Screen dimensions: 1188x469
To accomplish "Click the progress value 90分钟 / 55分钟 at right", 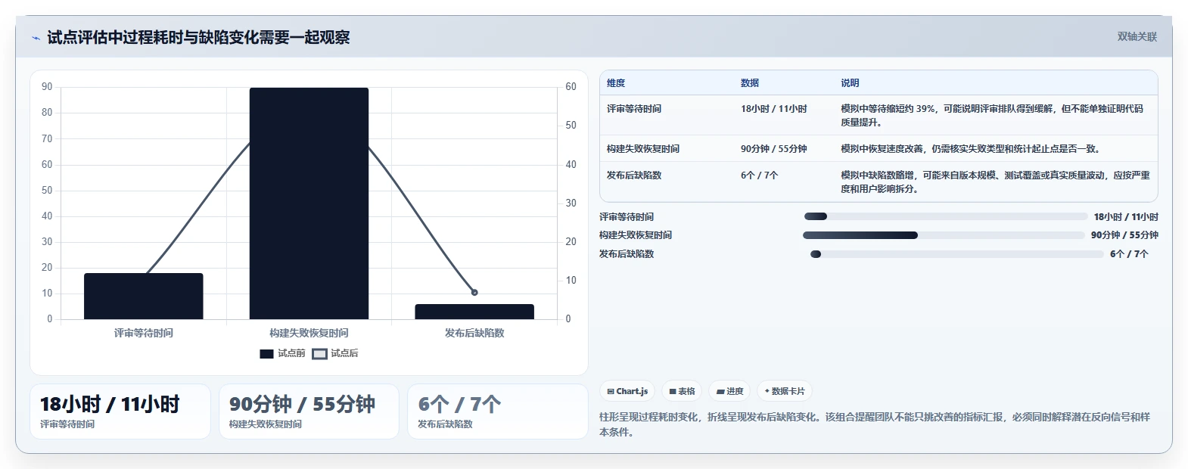I will point(1124,235).
